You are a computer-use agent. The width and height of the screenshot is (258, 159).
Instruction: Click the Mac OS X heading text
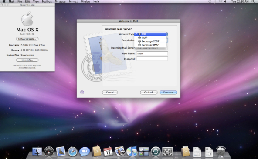27,30
